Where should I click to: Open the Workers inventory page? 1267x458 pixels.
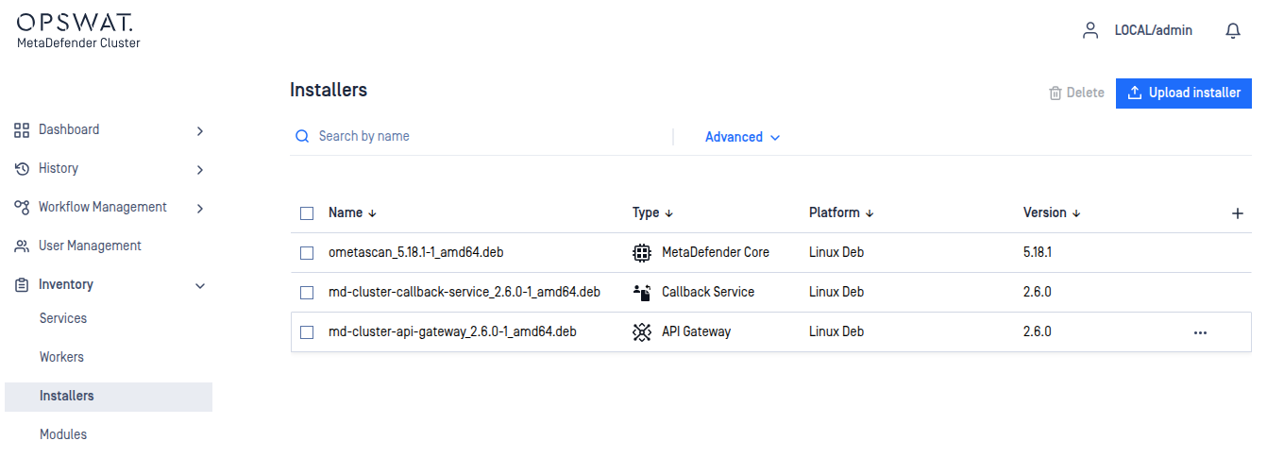coord(61,357)
